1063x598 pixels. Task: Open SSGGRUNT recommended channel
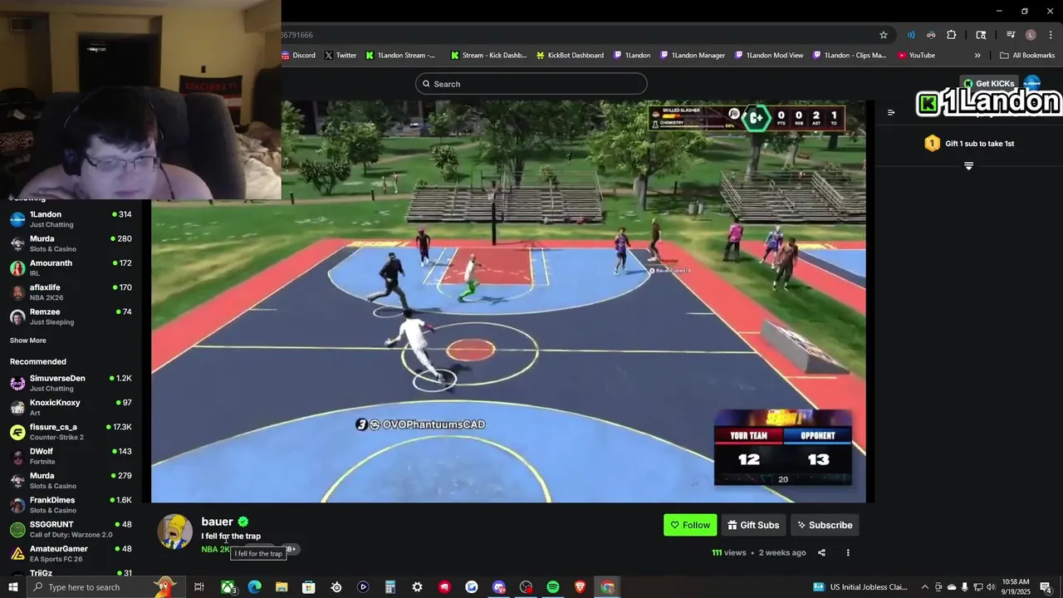click(x=71, y=529)
